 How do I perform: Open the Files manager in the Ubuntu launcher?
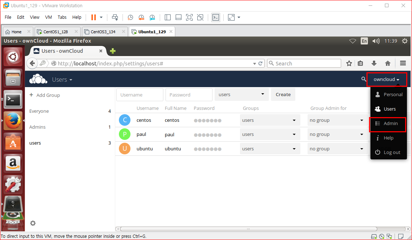13,78
